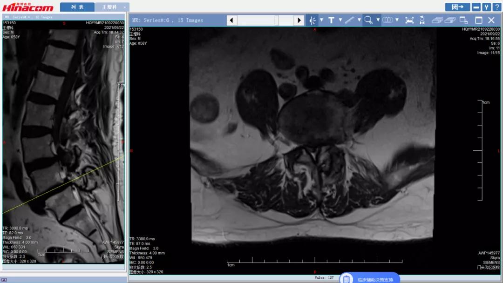
Task: Open the help question mark button
Action: point(496,7)
